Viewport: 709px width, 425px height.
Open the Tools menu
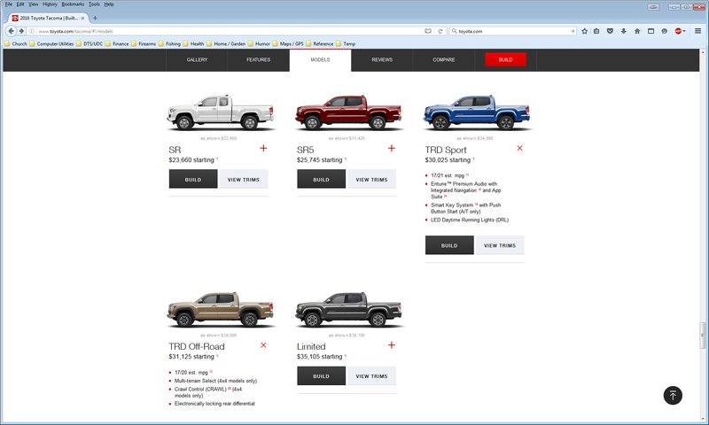coord(94,4)
